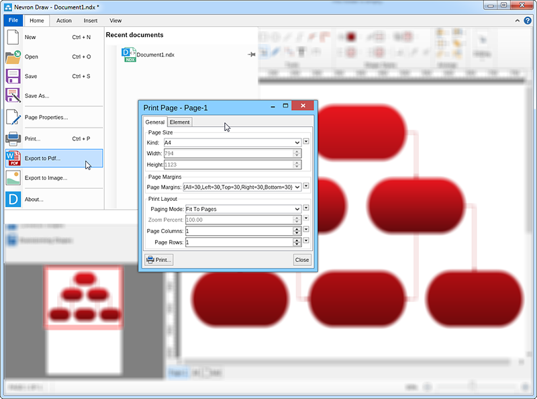Expand the small arrow next to Page Margins
This screenshot has width=537, height=399.
306,186
